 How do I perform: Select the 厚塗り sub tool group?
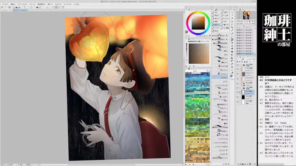216,31
